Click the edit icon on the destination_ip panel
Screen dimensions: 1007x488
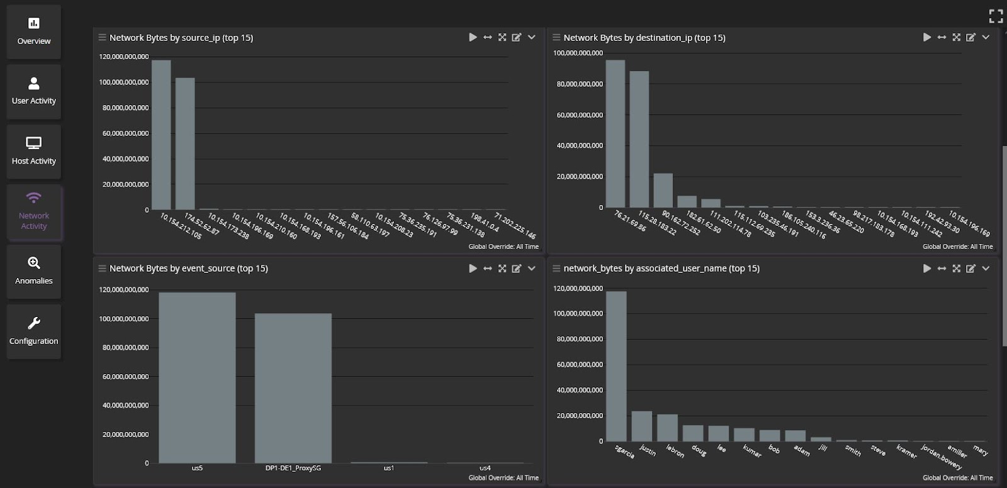[970, 38]
